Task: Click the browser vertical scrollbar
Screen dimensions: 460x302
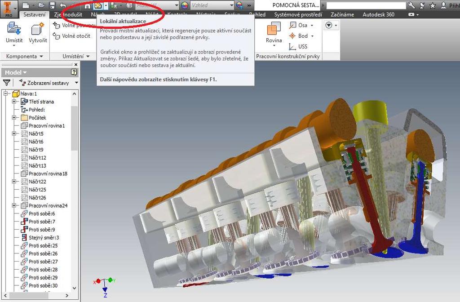Action: pos(75,128)
